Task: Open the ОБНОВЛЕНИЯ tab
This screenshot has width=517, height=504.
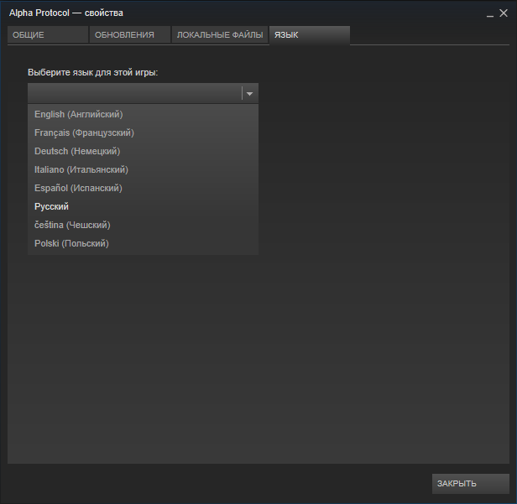Action: [x=129, y=35]
